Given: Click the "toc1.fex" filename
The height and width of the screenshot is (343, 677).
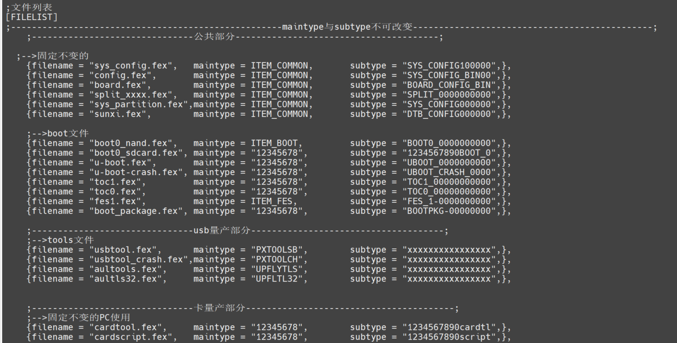Looking at the screenshot, I should (x=115, y=182).
